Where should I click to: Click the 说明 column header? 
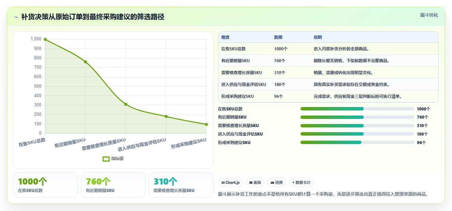[x=318, y=37]
